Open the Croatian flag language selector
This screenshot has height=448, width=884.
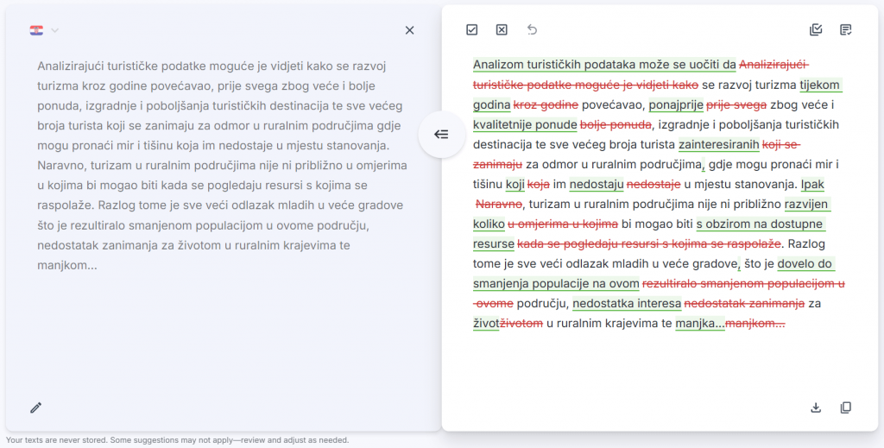tap(36, 30)
